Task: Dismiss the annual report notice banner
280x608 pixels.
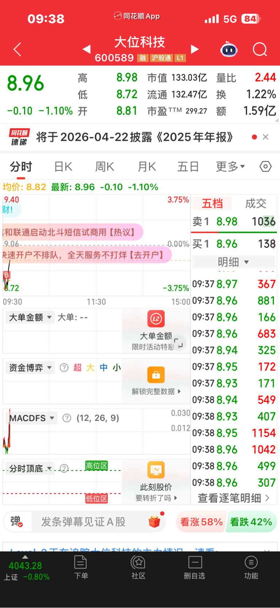Action: 265,137
